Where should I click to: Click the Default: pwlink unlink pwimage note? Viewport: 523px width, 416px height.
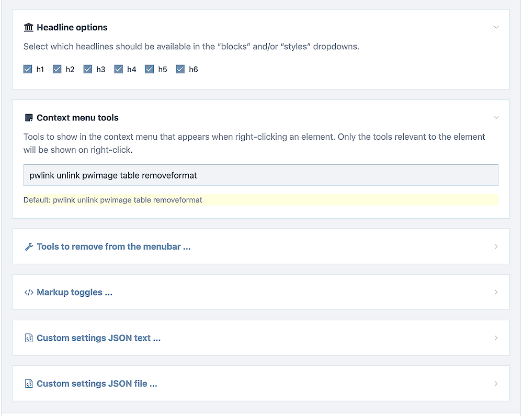(113, 200)
